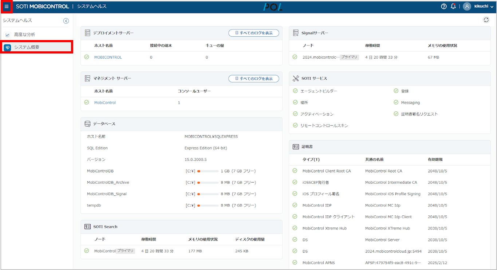The image size is (497, 270).
Task: Click the kikuchi user avatar icon
Action: 467,7
